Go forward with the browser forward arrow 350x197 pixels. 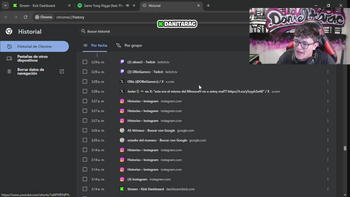pos(16,17)
